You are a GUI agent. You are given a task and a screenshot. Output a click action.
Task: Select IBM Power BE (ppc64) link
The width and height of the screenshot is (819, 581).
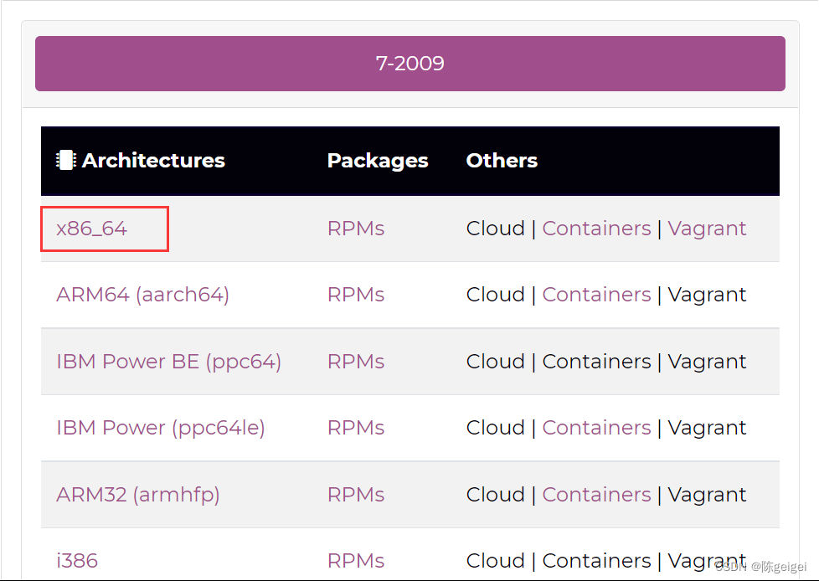pos(168,361)
